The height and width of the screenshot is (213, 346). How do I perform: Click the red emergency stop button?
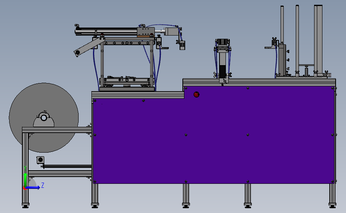point(196,95)
